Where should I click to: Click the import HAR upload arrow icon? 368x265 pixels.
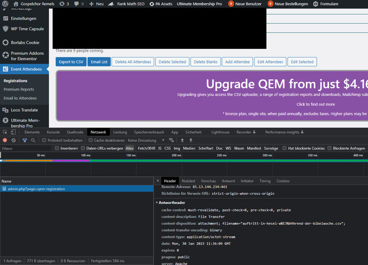[x=182, y=140]
